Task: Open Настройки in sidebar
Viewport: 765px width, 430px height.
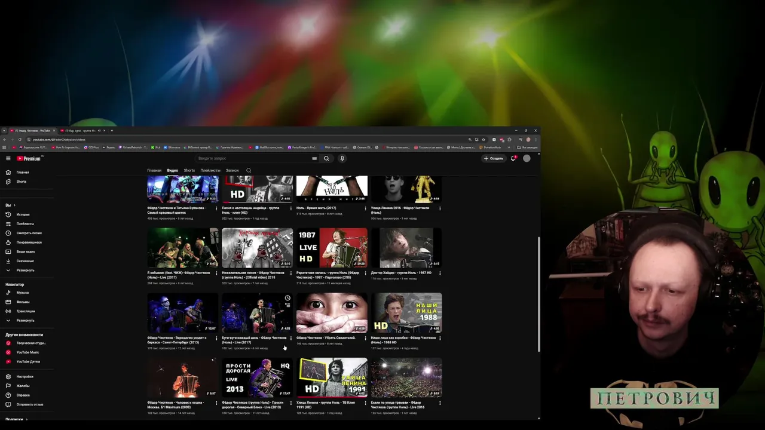Action: [25, 376]
